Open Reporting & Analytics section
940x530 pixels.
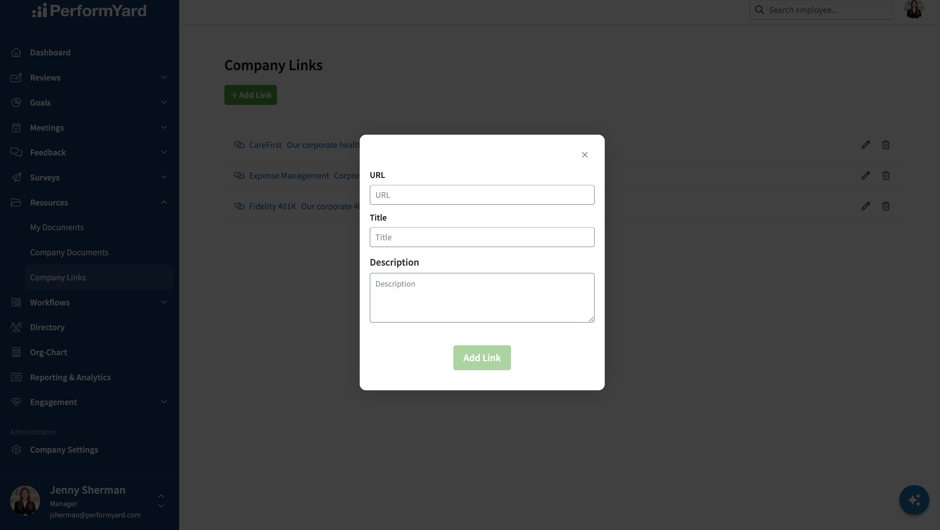[70, 377]
